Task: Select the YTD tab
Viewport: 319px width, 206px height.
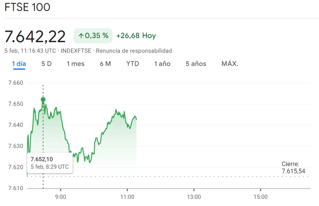Action: point(132,64)
